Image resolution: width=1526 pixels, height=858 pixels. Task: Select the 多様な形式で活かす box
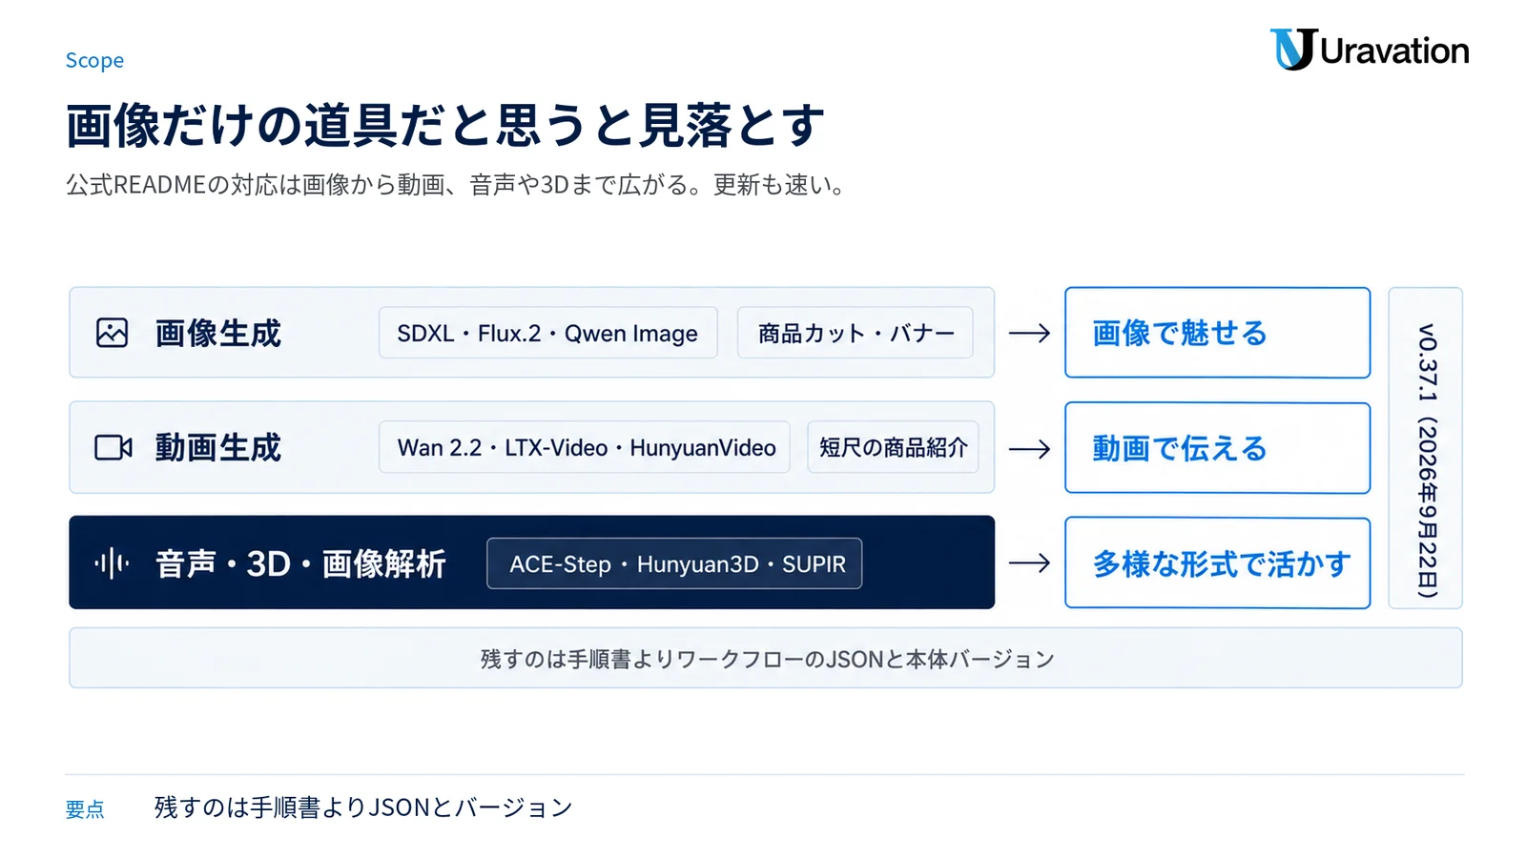pyautogui.click(x=1217, y=563)
